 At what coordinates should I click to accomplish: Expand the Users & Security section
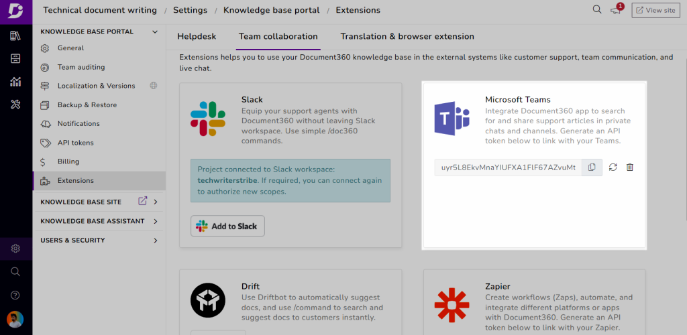[156, 241]
